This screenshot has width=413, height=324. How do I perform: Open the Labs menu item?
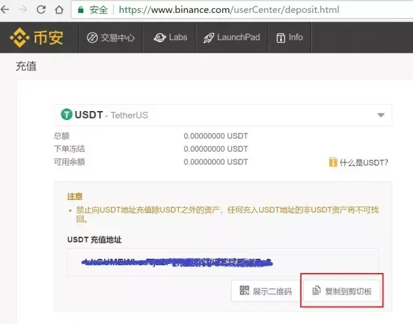(x=170, y=37)
